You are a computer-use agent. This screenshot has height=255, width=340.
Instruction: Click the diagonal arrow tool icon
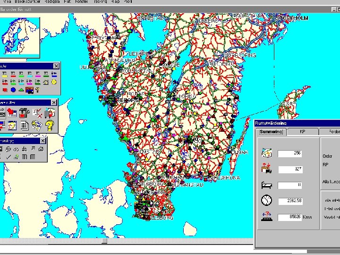pos(33,149)
